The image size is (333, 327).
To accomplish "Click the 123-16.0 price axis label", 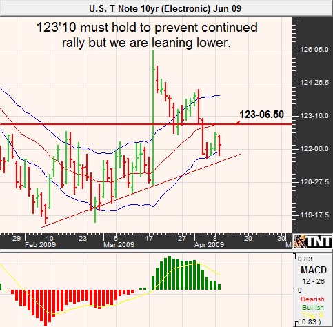I will [x=314, y=116].
